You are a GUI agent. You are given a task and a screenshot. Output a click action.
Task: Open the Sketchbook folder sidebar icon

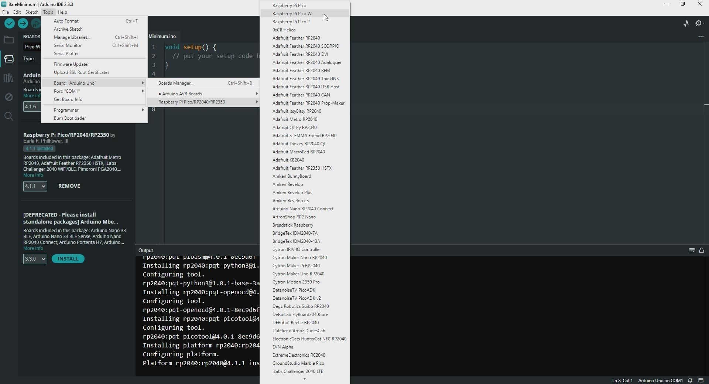pos(9,40)
